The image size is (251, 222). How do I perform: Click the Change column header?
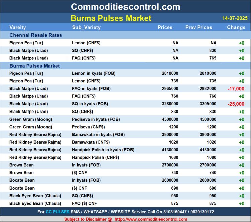pos(236,27)
